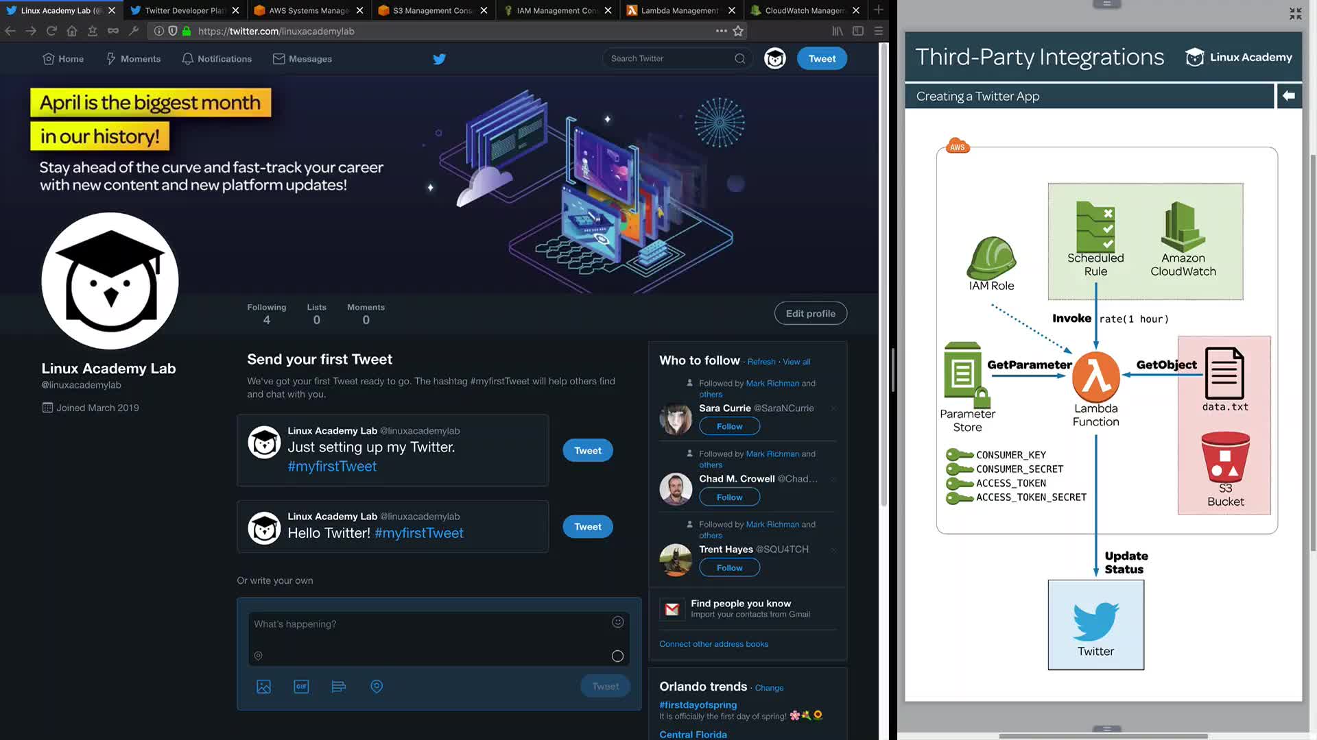1317x740 pixels.
Task: Open the emoji picker in tweet box
Action: coord(617,622)
